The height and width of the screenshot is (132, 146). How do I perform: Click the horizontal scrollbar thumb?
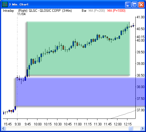pos(131,128)
